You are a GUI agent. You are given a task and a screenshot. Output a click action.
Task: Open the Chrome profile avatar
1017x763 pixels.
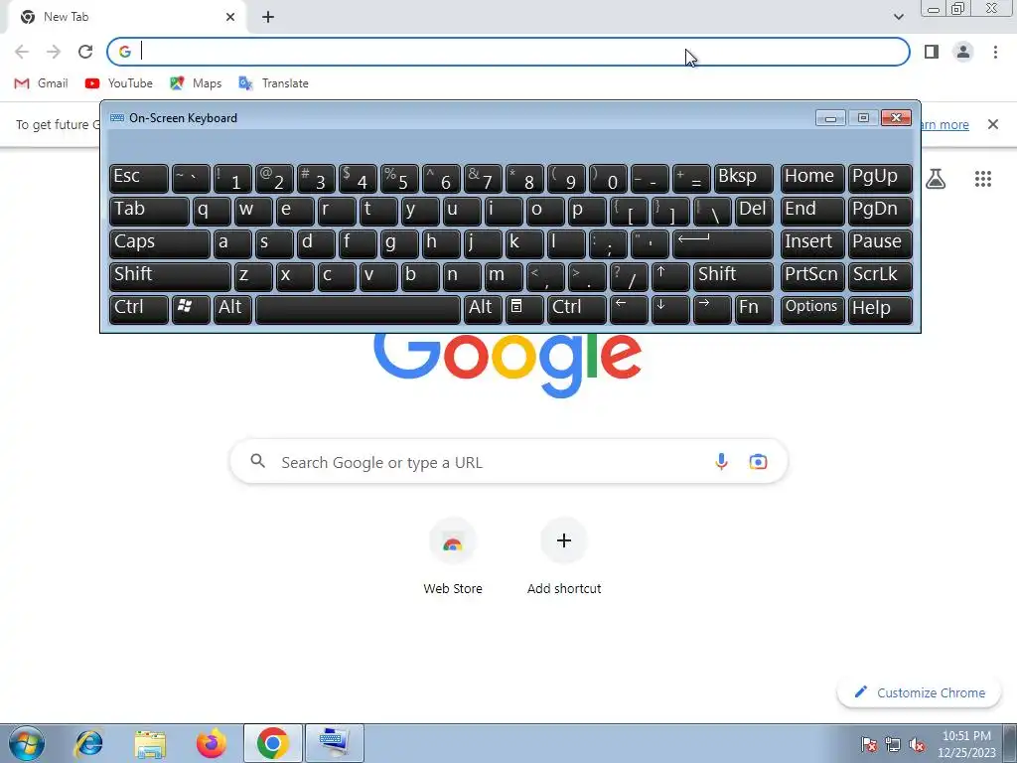click(963, 52)
